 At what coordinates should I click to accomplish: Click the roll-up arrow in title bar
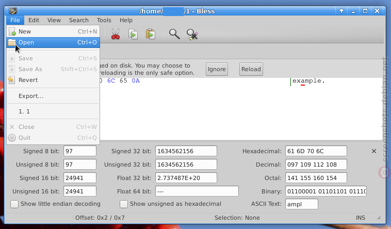coord(341,11)
